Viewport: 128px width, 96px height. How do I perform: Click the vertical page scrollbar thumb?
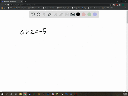pos(127,17)
